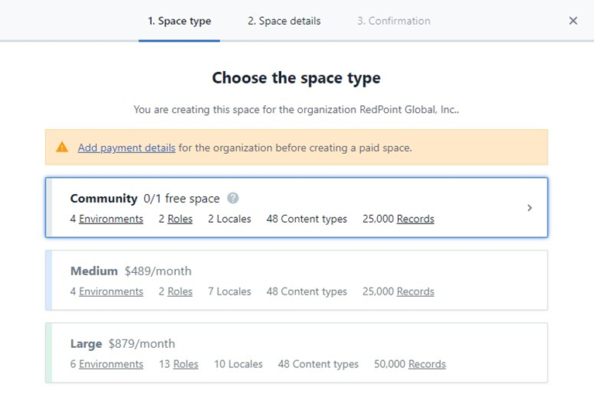This screenshot has width=594, height=402.
Task: Open Roles link in Community plan
Action: pos(180,219)
